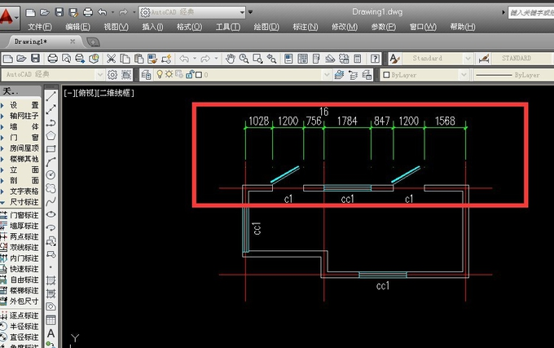The width and height of the screenshot is (554, 348).
Task: Select the Table tool in the draw toolbar
Action: [x=51, y=319]
